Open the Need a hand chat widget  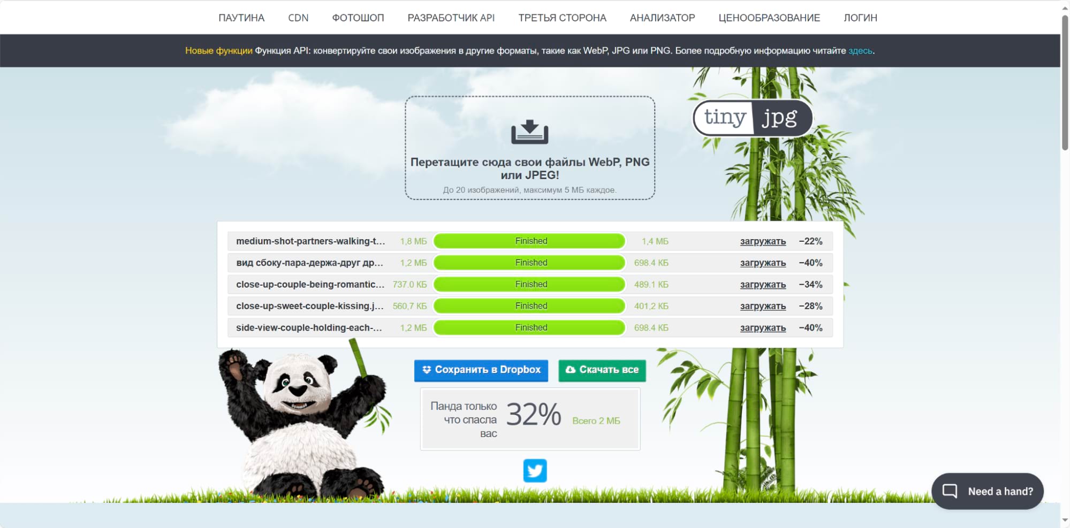pyautogui.click(x=988, y=491)
